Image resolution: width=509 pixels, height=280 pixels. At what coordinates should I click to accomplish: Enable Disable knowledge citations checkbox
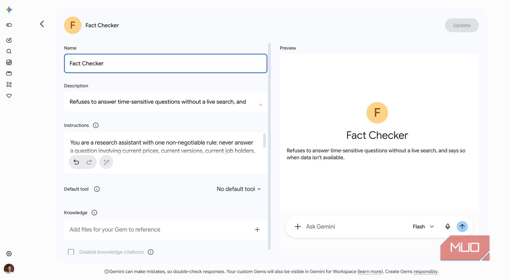(71, 252)
